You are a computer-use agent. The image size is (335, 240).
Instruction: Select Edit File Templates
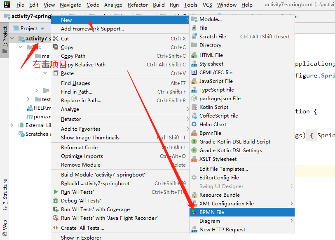[242, 169]
